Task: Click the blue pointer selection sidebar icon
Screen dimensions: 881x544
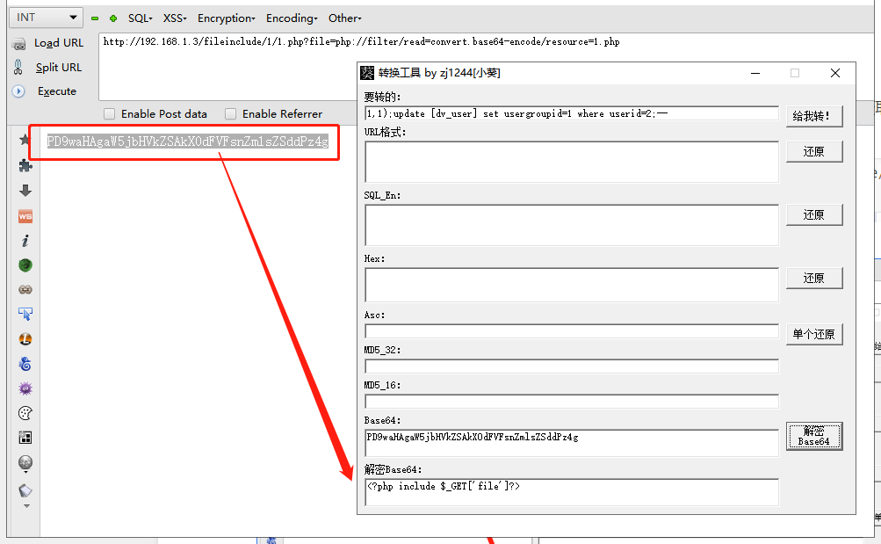Action: point(25,314)
